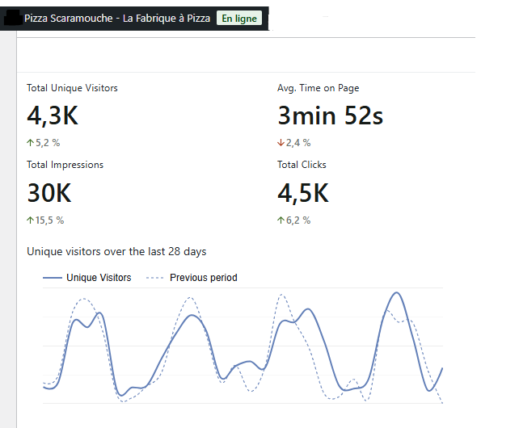Click the "Total Unique Visitors" metric label

tap(72, 88)
